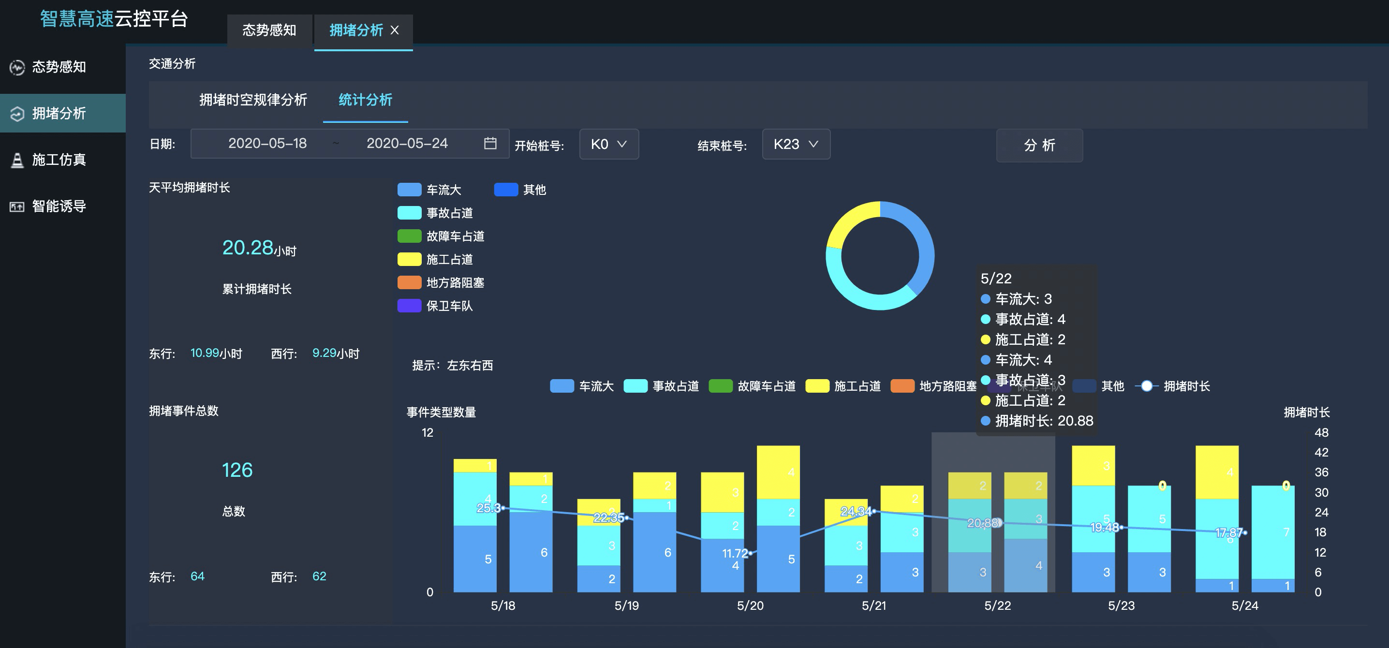Switch to the 态势感知 top tab

coord(269,30)
